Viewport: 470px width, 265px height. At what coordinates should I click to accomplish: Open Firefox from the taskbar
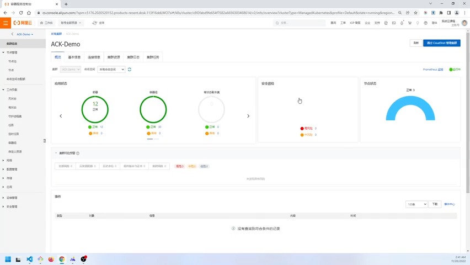[51, 259]
